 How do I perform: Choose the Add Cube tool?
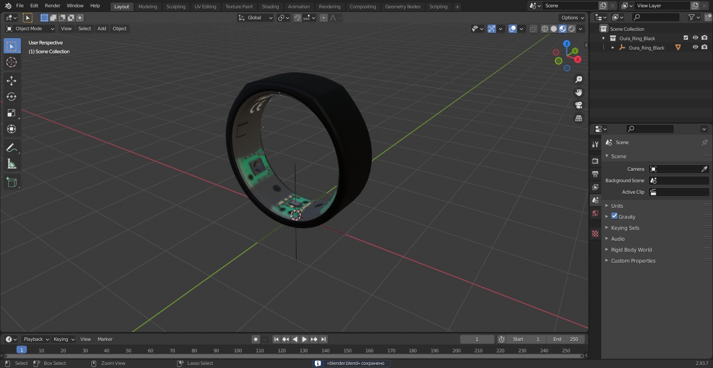(11, 183)
